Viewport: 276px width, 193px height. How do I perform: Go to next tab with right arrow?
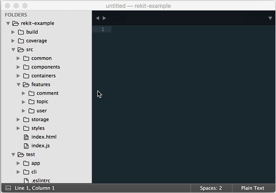click(x=104, y=18)
